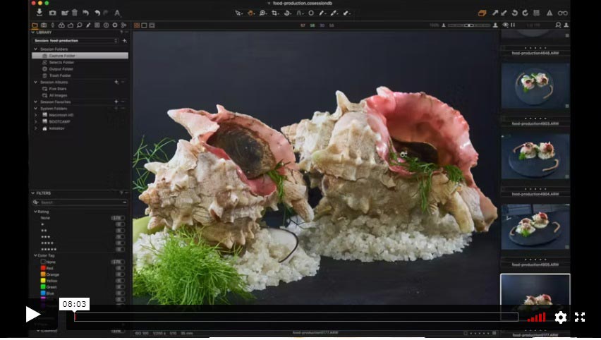601x340 pixels.
Task: Click the trash delete icon in toolbar
Action: 75,13
